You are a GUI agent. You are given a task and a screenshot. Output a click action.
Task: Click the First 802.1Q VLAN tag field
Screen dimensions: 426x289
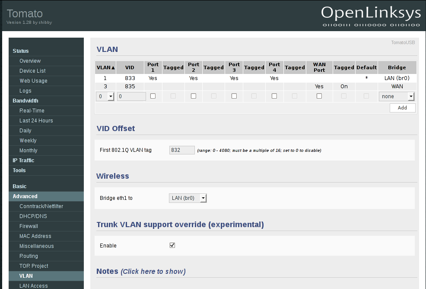pos(182,150)
